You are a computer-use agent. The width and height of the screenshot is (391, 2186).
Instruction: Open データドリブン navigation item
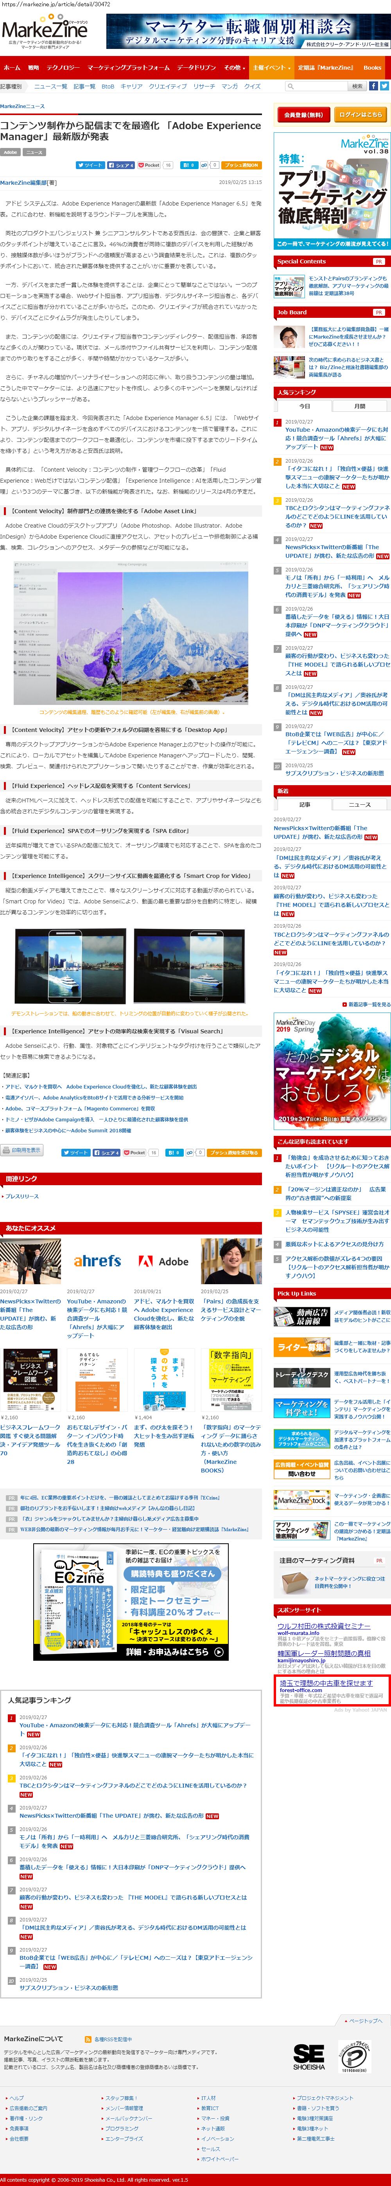point(196,67)
